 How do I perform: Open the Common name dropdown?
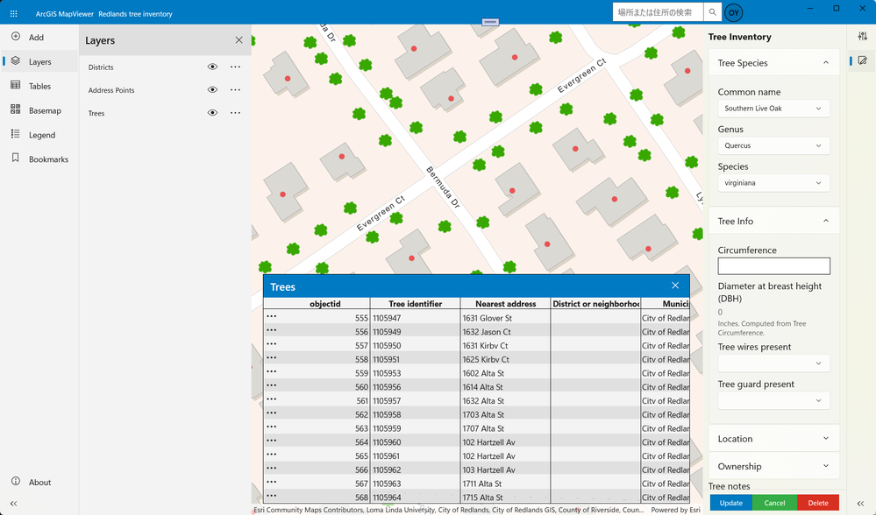(x=773, y=109)
